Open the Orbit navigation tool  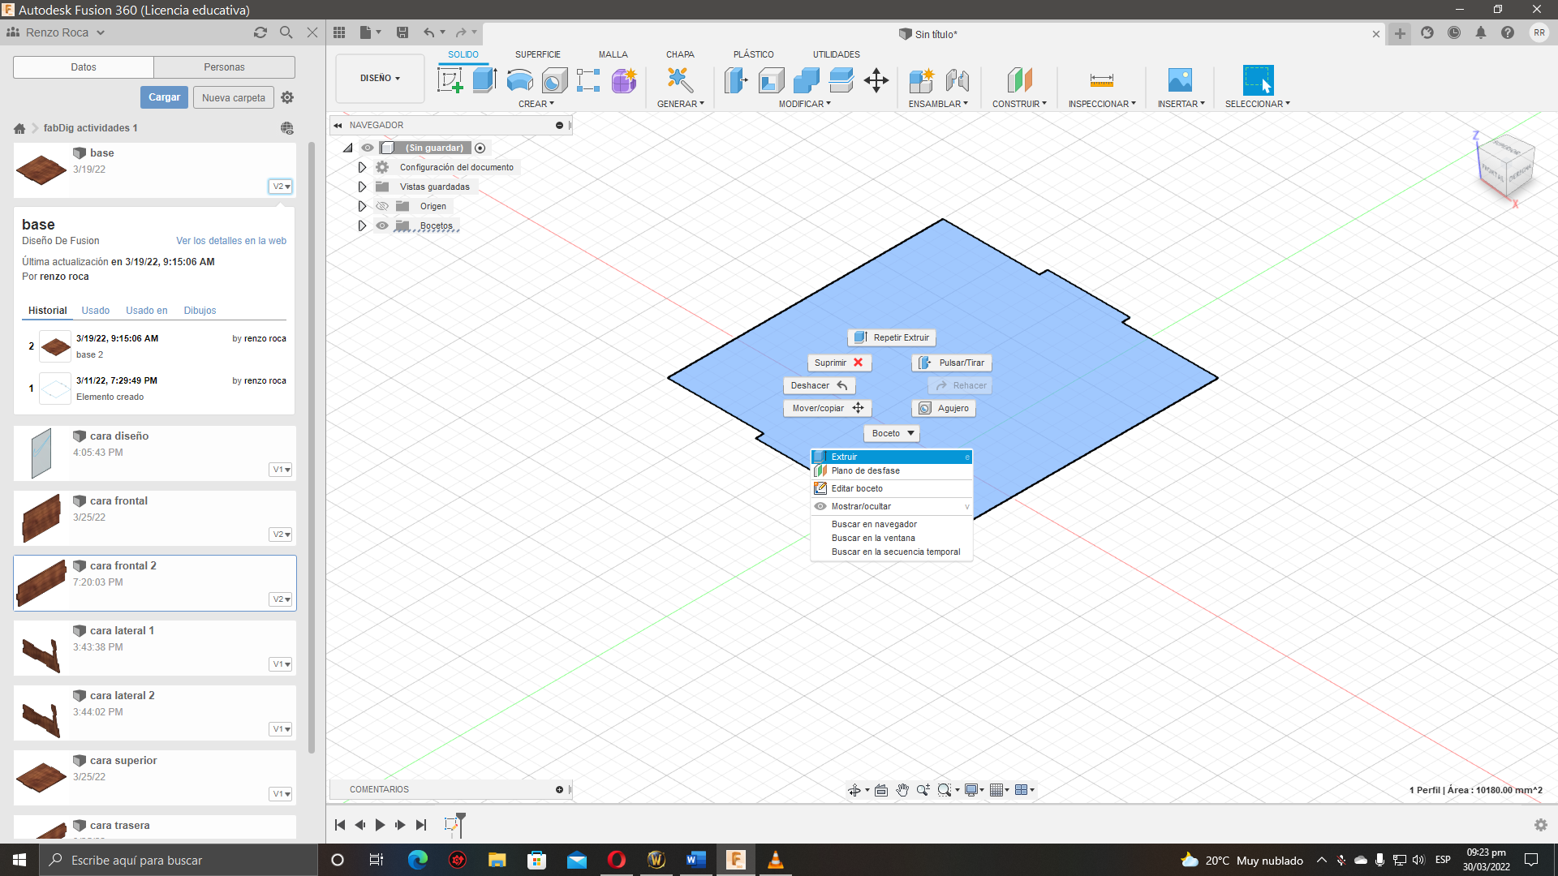tap(854, 790)
